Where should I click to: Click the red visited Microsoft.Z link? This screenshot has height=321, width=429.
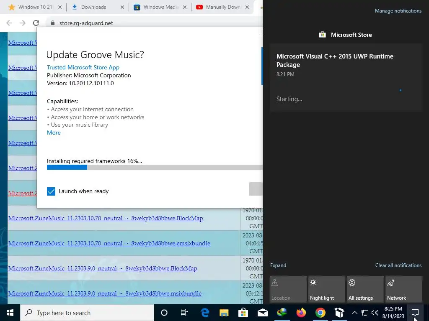23,193
